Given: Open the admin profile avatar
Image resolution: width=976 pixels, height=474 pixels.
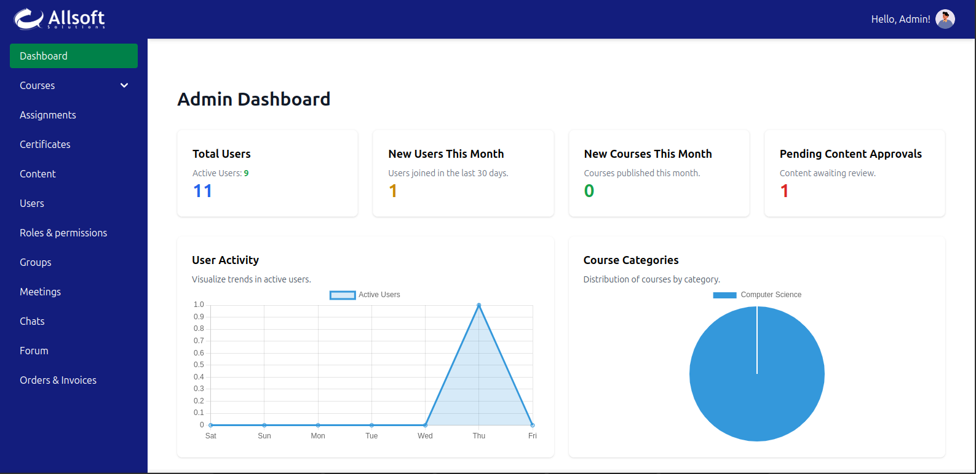Looking at the screenshot, I should pyautogui.click(x=945, y=19).
